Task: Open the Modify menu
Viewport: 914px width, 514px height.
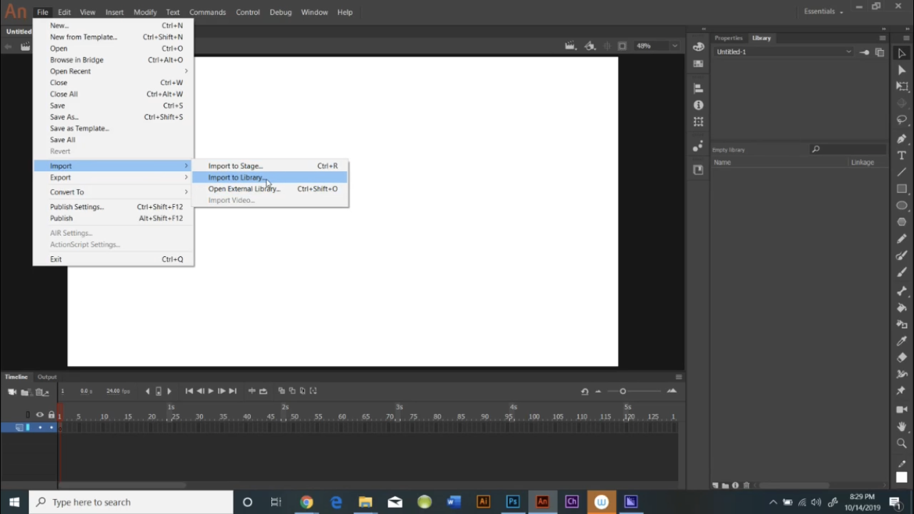Action: (145, 12)
